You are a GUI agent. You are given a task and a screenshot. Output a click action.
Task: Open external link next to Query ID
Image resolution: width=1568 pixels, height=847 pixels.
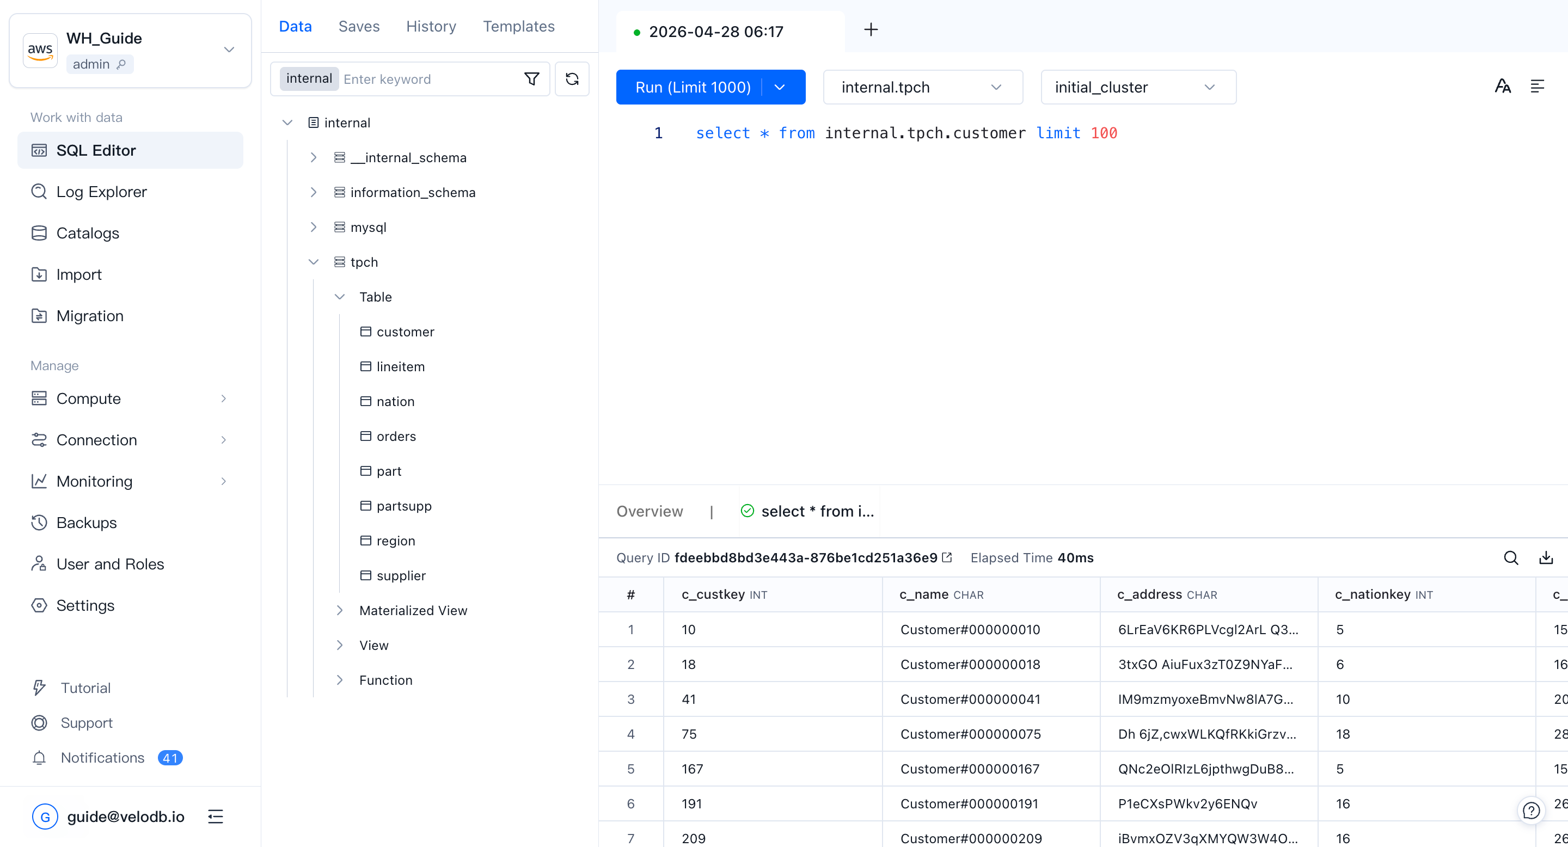pyautogui.click(x=947, y=557)
